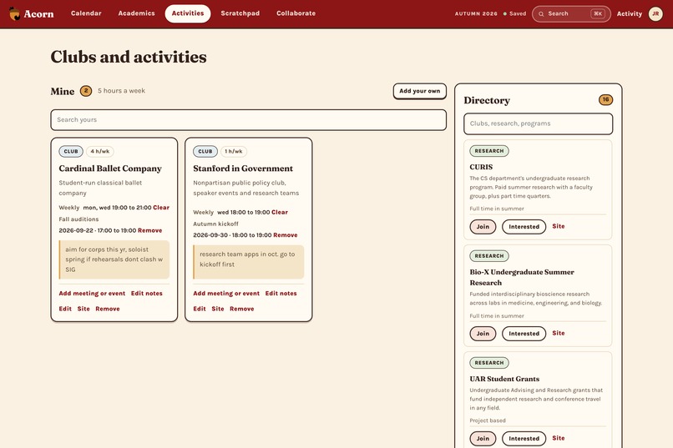Select the Activities tab
Screen dimensions: 673x448
point(188,13)
